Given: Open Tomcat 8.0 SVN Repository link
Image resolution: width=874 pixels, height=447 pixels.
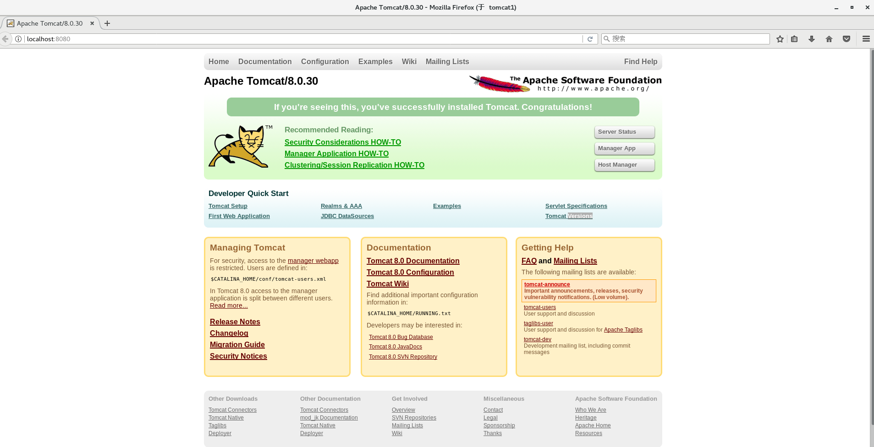Looking at the screenshot, I should tap(403, 357).
